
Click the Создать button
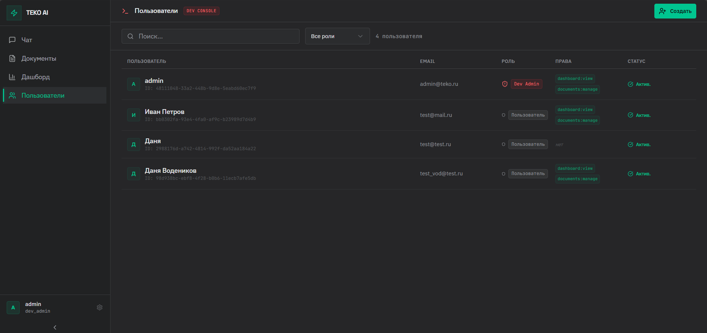[675, 11]
